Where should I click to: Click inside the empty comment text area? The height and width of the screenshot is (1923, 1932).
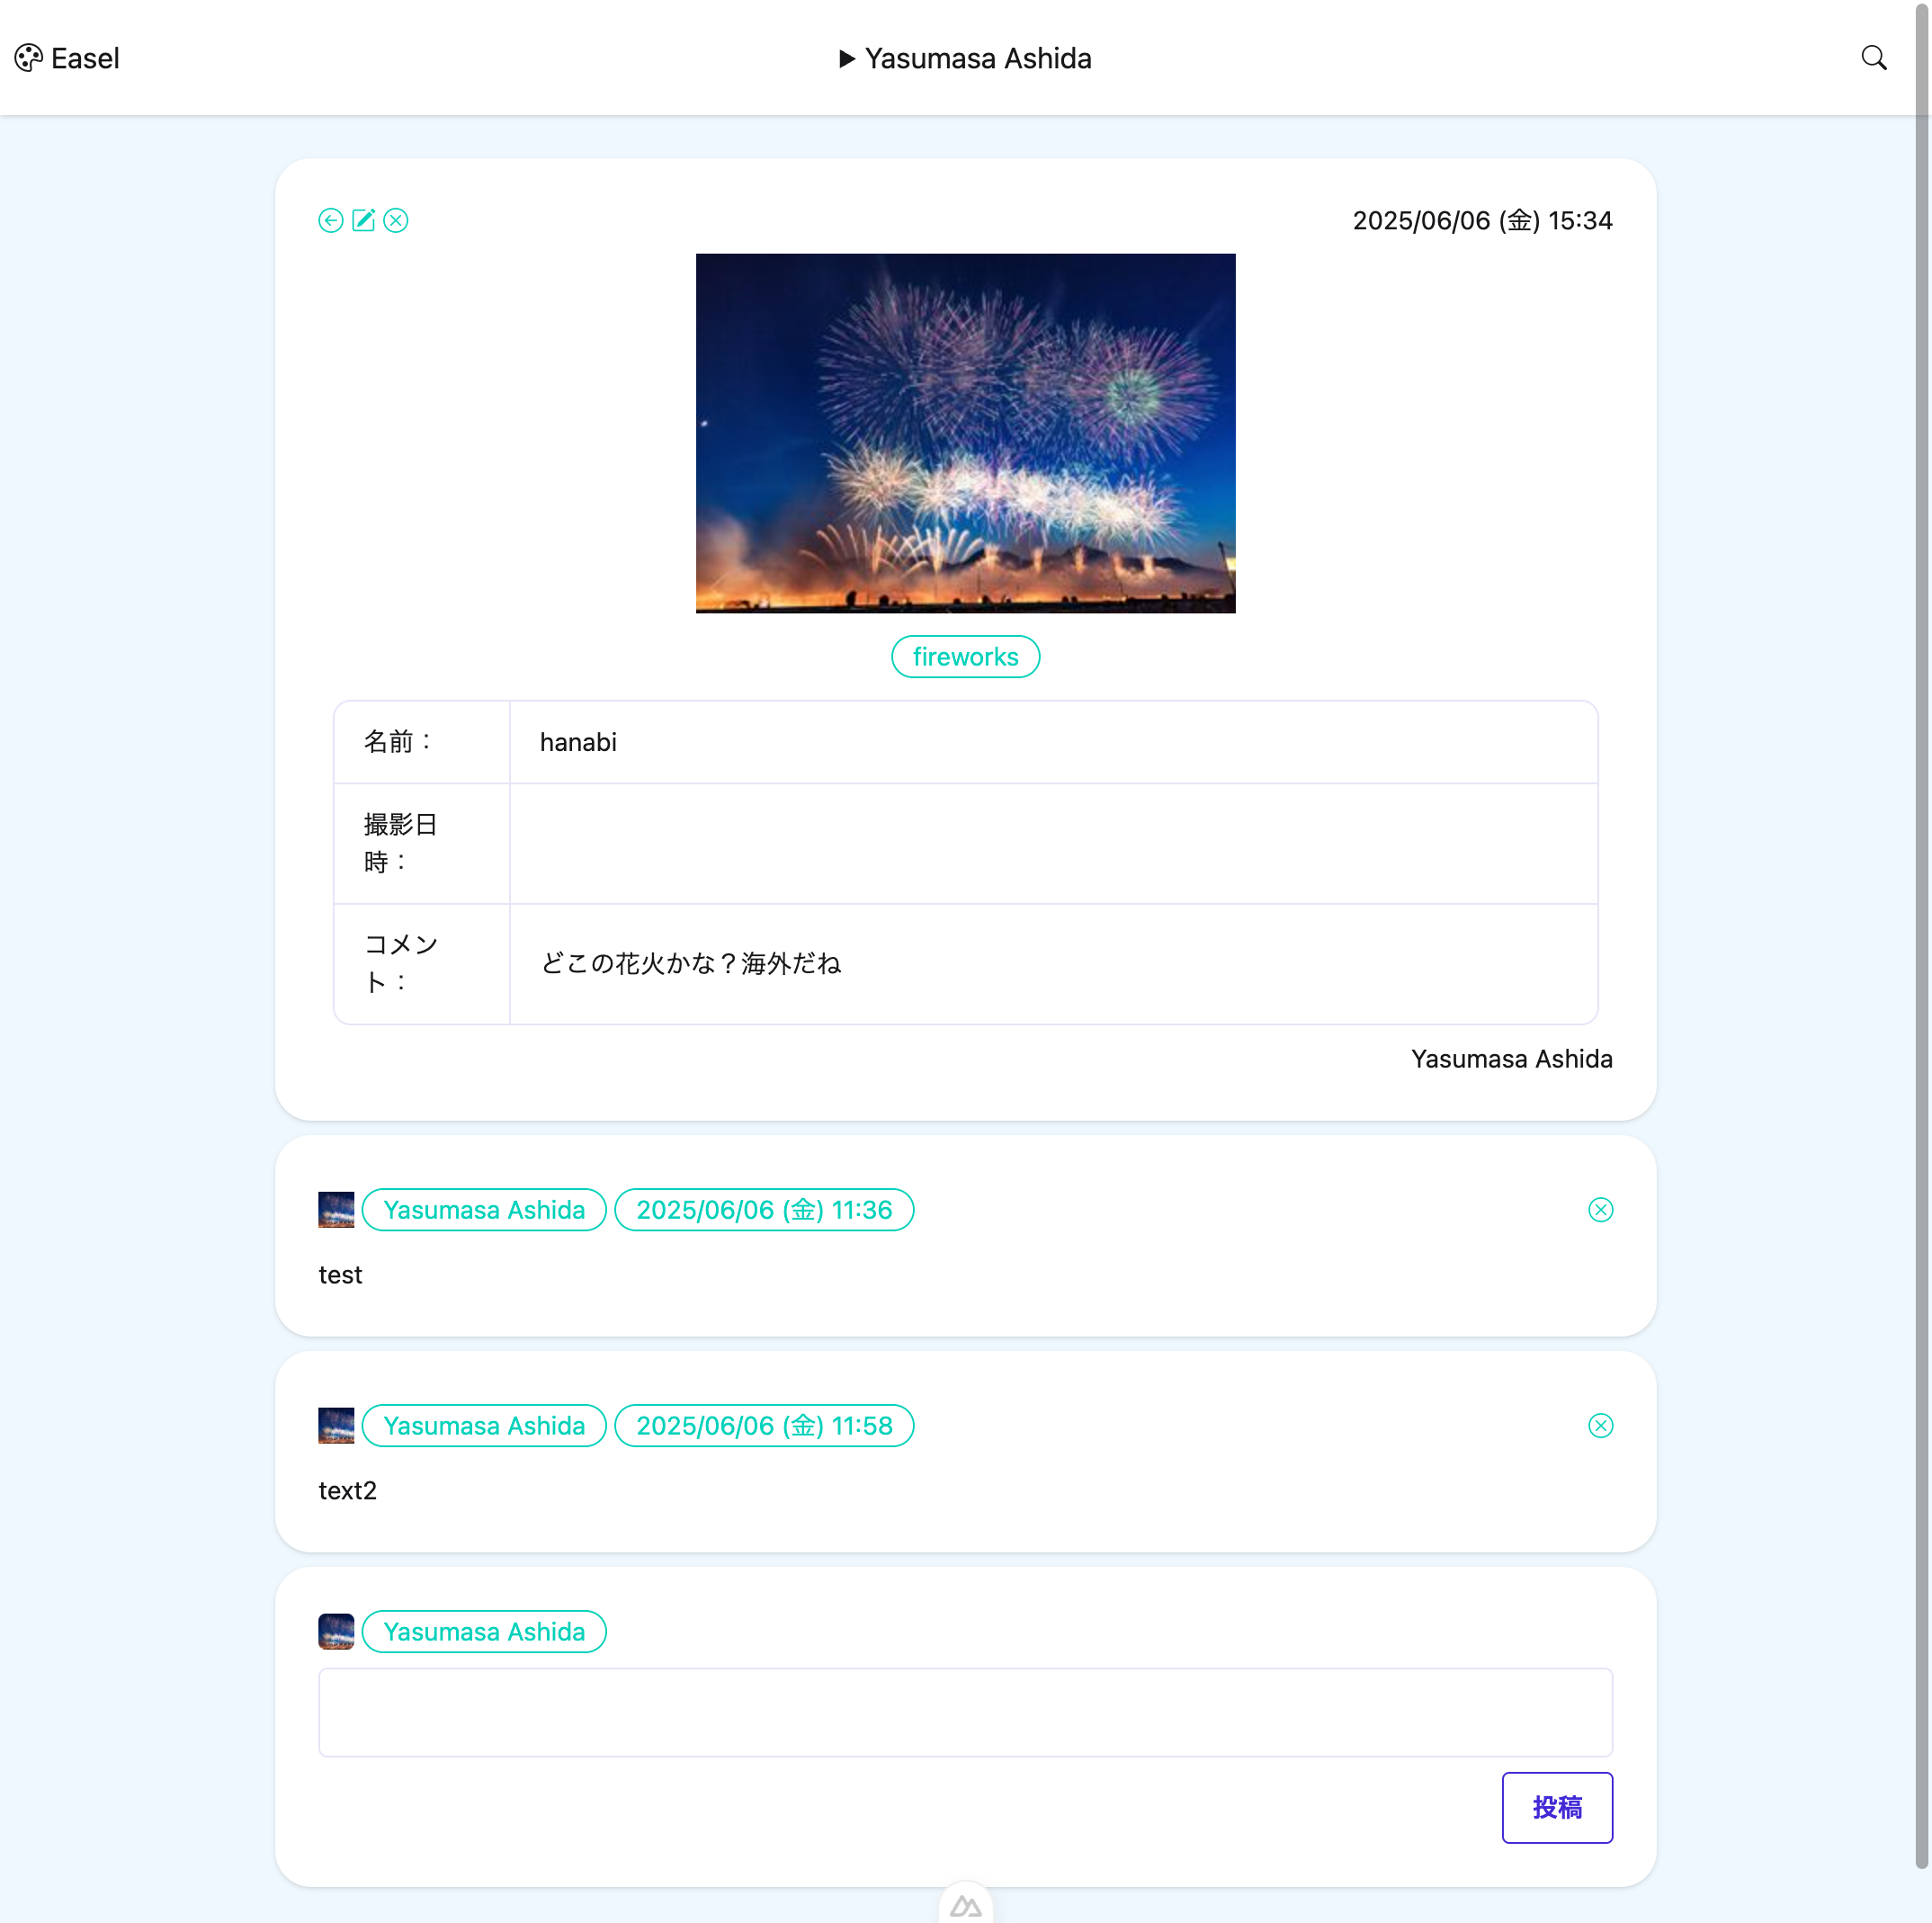click(964, 1712)
